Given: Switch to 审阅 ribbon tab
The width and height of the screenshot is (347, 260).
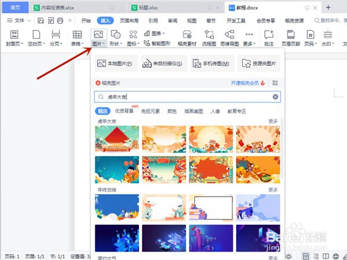Looking at the screenshot, I should [172, 21].
